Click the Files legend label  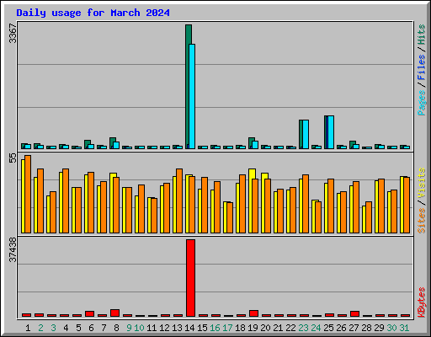coord(422,67)
